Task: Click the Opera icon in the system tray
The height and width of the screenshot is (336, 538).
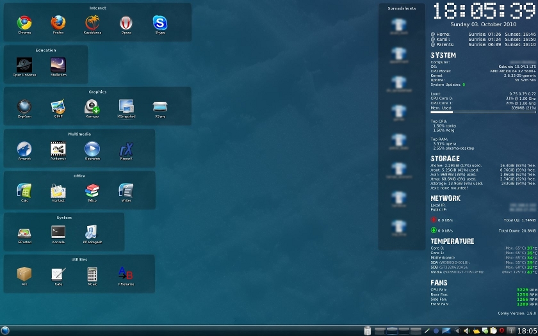Action: click(502, 331)
